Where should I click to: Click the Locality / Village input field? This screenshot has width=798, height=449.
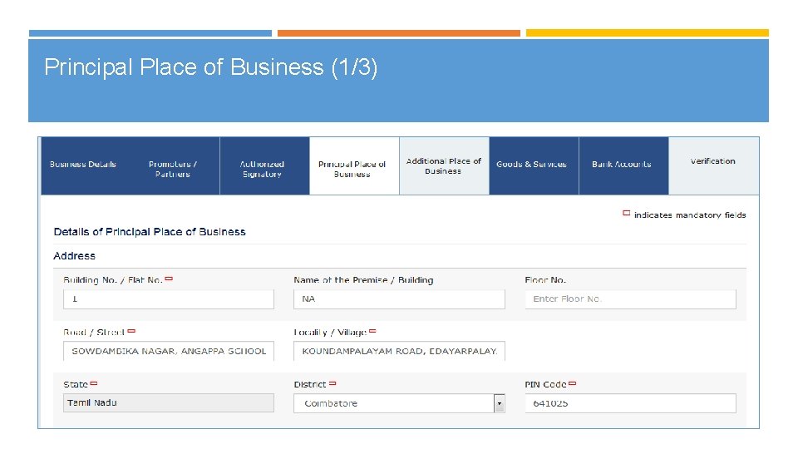coord(399,351)
